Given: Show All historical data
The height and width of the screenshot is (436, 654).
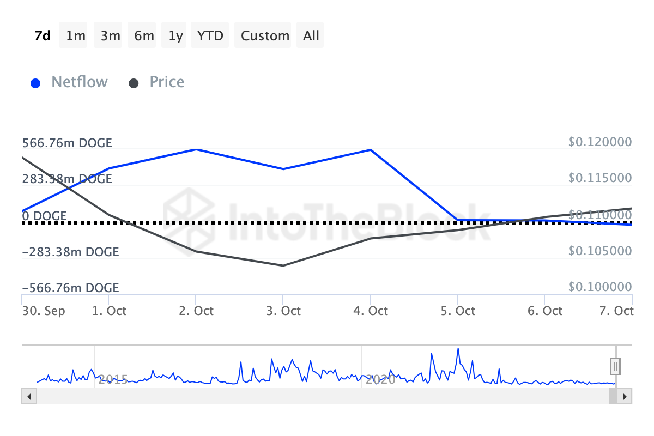Looking at the screenshot, I should pyautogui.click(x=311, y=35).
